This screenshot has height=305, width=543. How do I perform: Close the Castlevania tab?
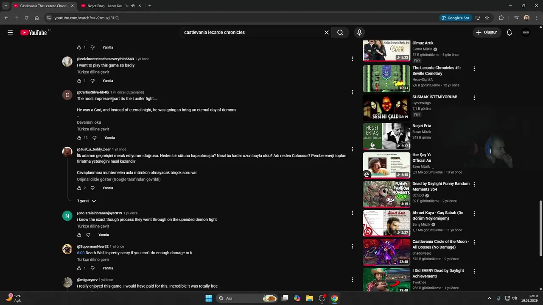coord(72,6)
